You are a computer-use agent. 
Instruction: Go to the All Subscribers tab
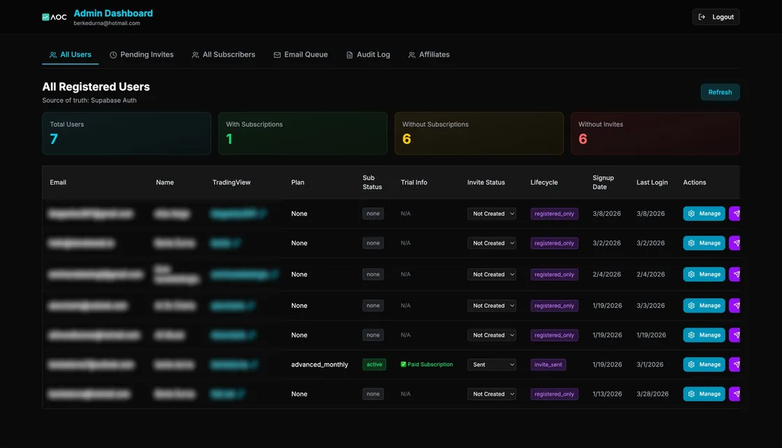pos(223,55)
